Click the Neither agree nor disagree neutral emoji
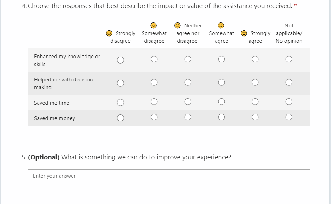 pyautogui.click(x=178, y=26)
